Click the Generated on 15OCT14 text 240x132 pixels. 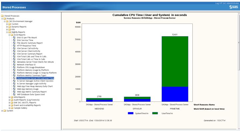[214, 120]
